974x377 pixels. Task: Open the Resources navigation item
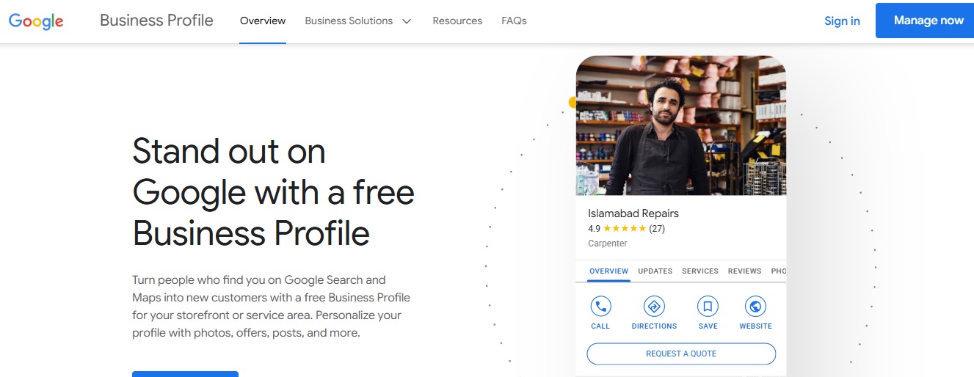pos(457,21)
